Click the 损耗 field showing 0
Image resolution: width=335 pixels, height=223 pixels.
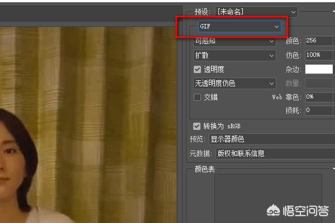(x=320, y=110)
